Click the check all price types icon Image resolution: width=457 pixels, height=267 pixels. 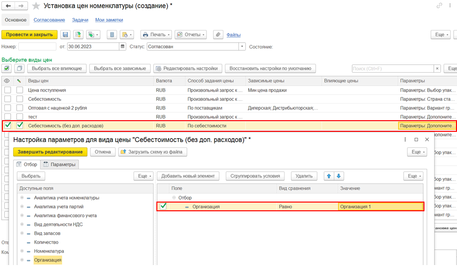(7, 68)
